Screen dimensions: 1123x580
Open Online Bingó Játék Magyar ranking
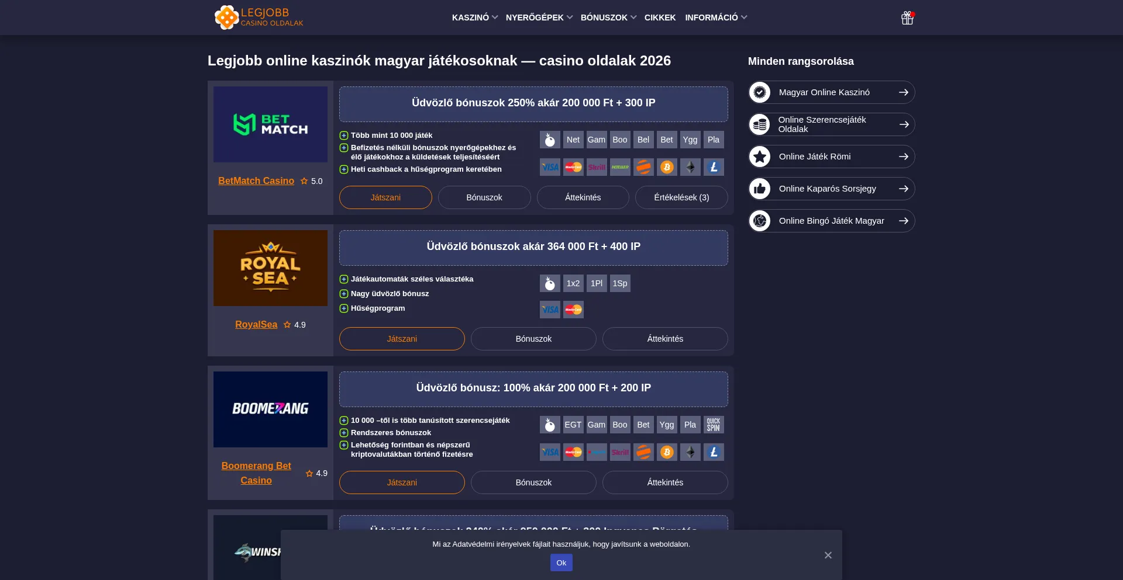point(832,221)
